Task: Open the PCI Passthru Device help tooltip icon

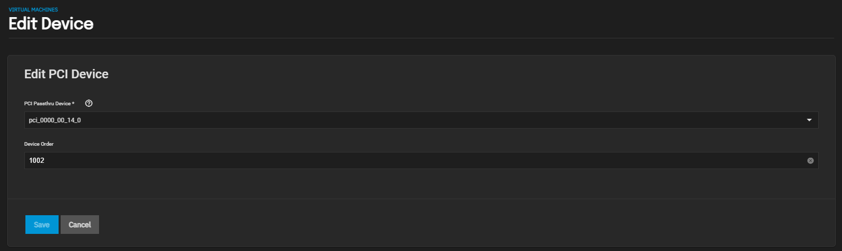Action: [89, 103]
